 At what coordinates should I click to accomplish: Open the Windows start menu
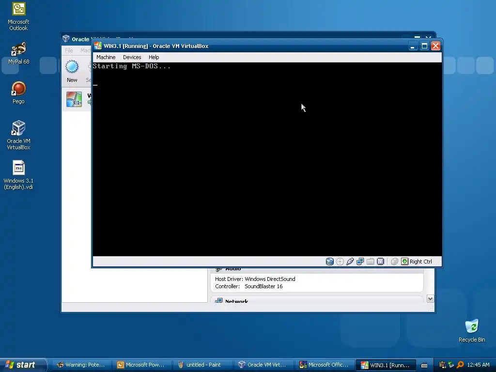(23, 365)
